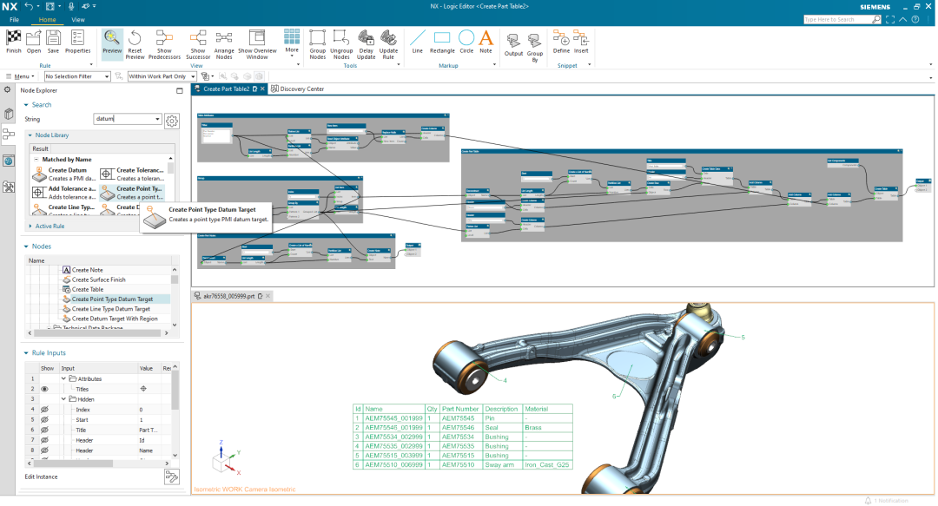This screenshot has width=938, height=506.
Task: Collapse the Attributes folder row
Action: click(63, 378)
